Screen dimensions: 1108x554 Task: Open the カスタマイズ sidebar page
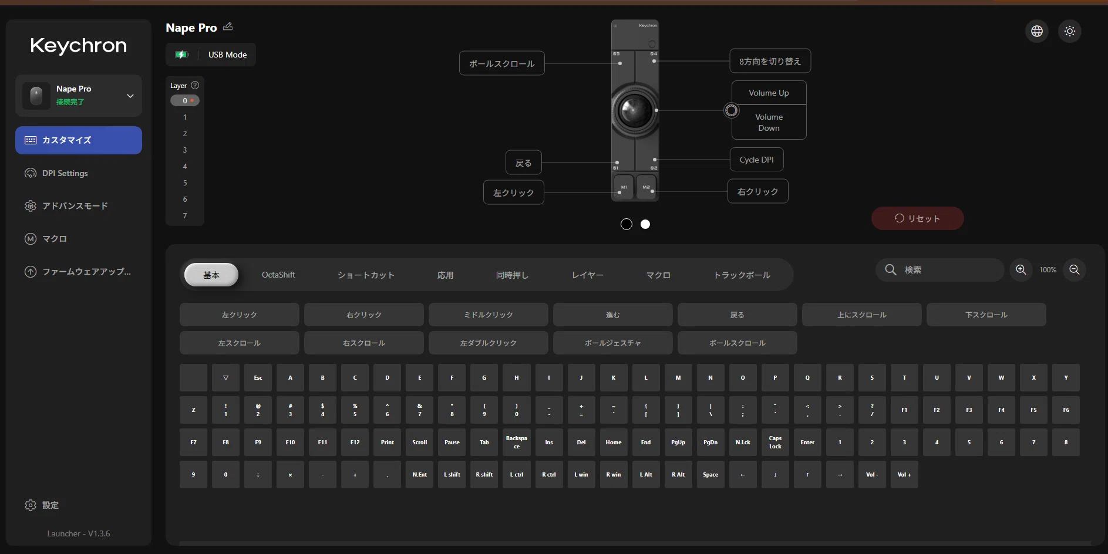(x=79, y=140)
